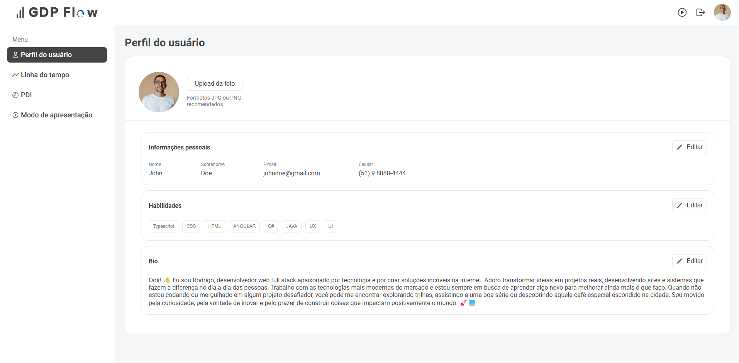
Task: Click the Editar button for Bio
Action: 690,261
